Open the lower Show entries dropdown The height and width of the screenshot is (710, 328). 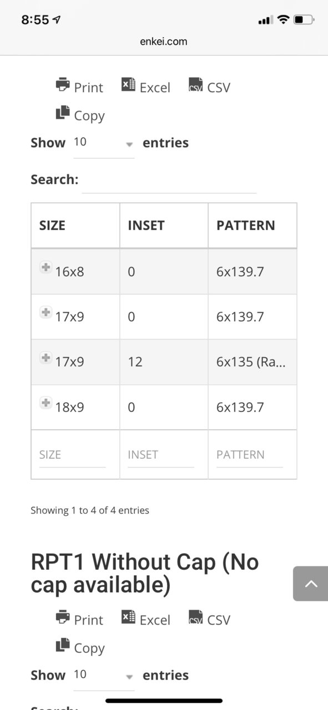point(104,676)
